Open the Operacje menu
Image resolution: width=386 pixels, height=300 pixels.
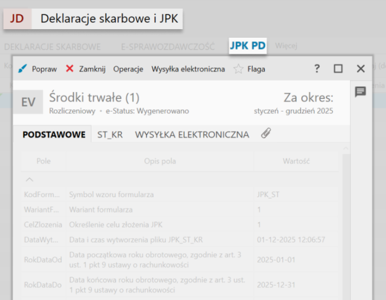[x=128, y=69]
